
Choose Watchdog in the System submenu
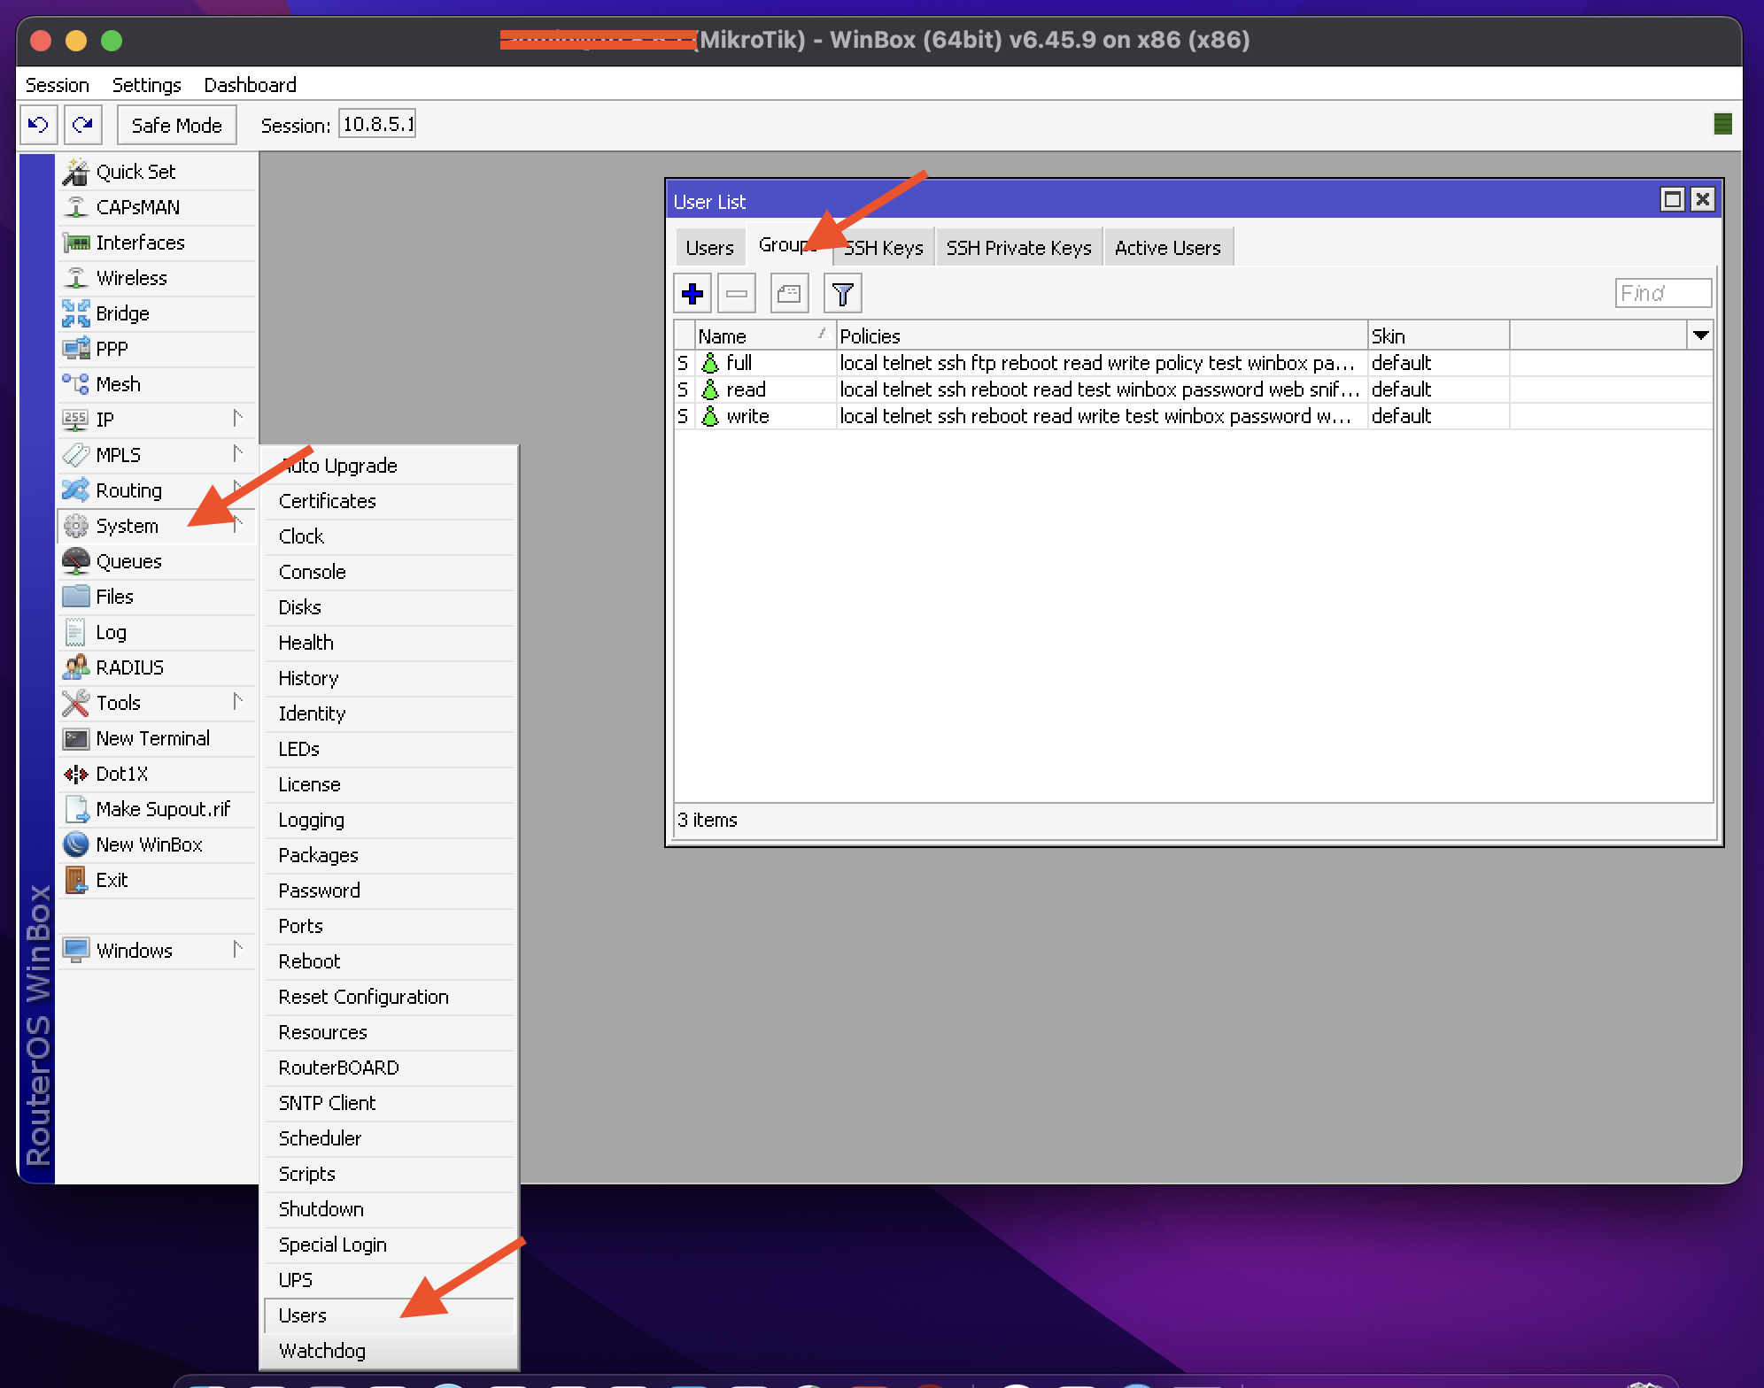pos(390,1351)
